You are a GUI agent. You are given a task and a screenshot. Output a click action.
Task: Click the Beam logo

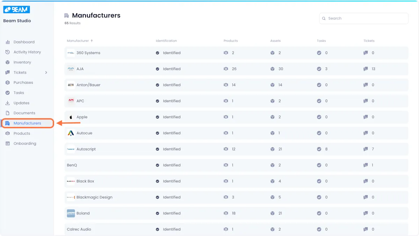tap(16, 10)
